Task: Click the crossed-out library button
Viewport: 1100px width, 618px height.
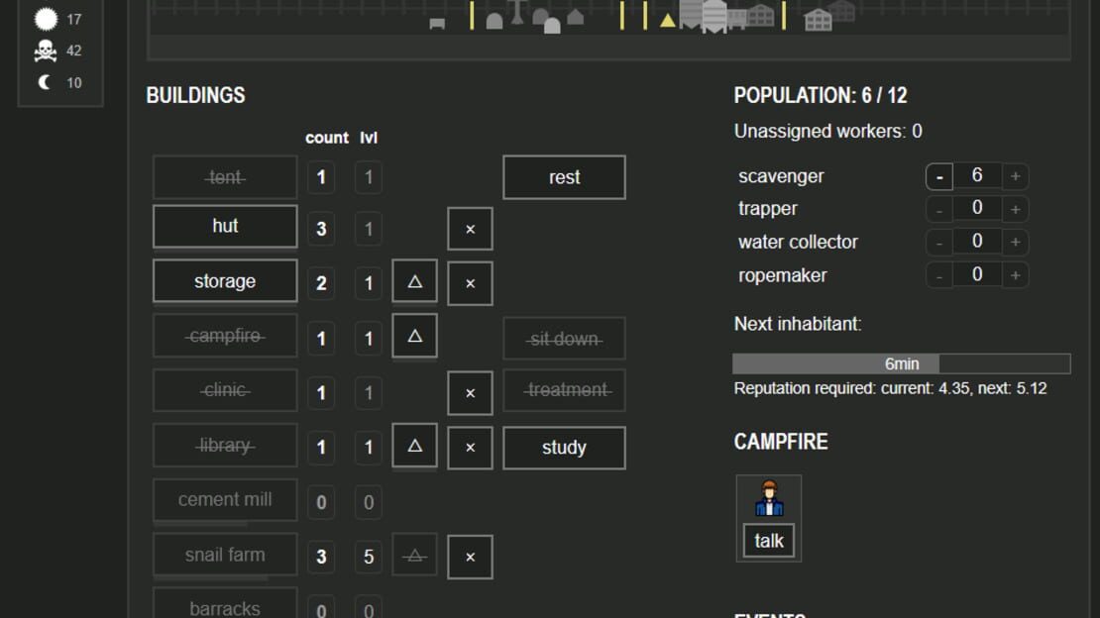Action: 225,446
